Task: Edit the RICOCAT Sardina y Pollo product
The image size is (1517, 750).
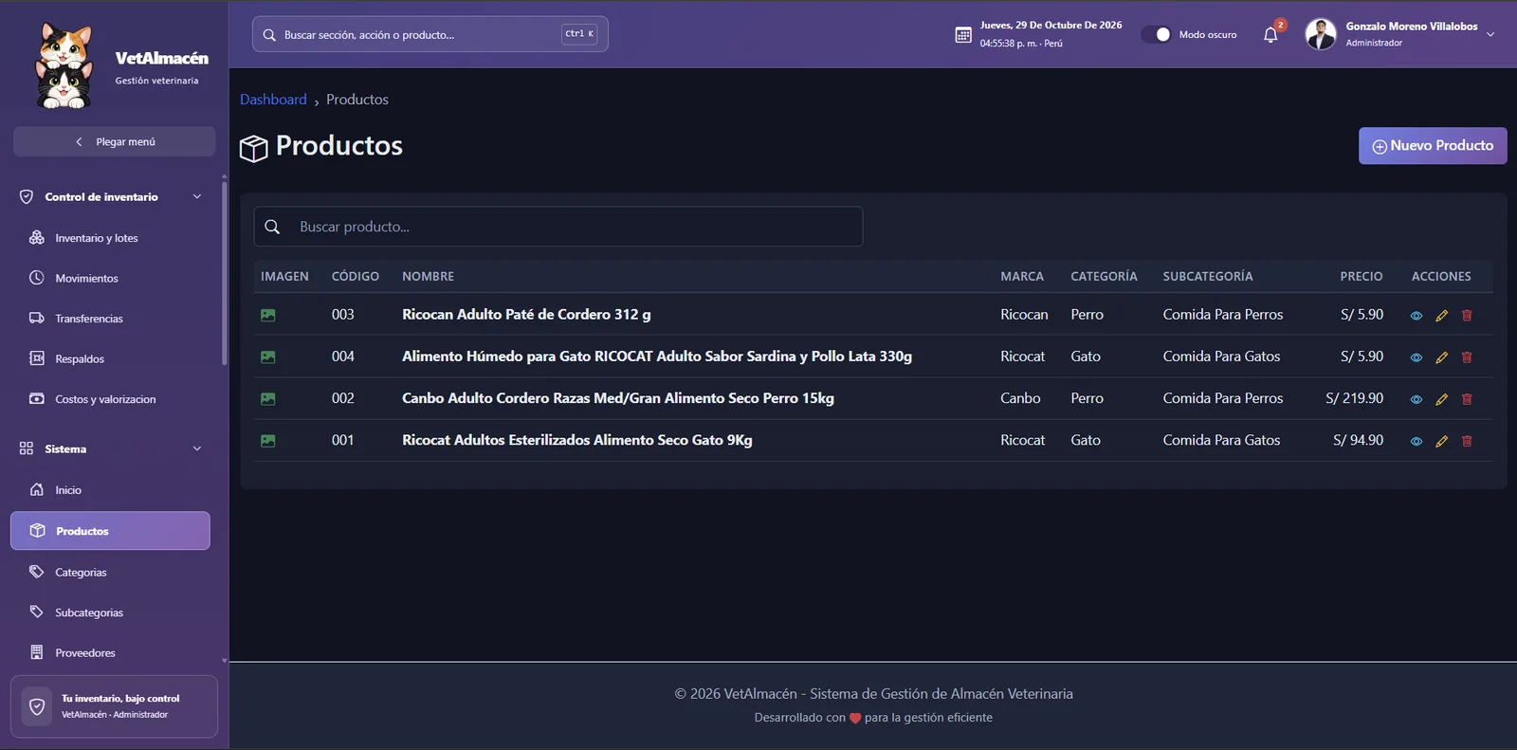Action: (1441, 357)
